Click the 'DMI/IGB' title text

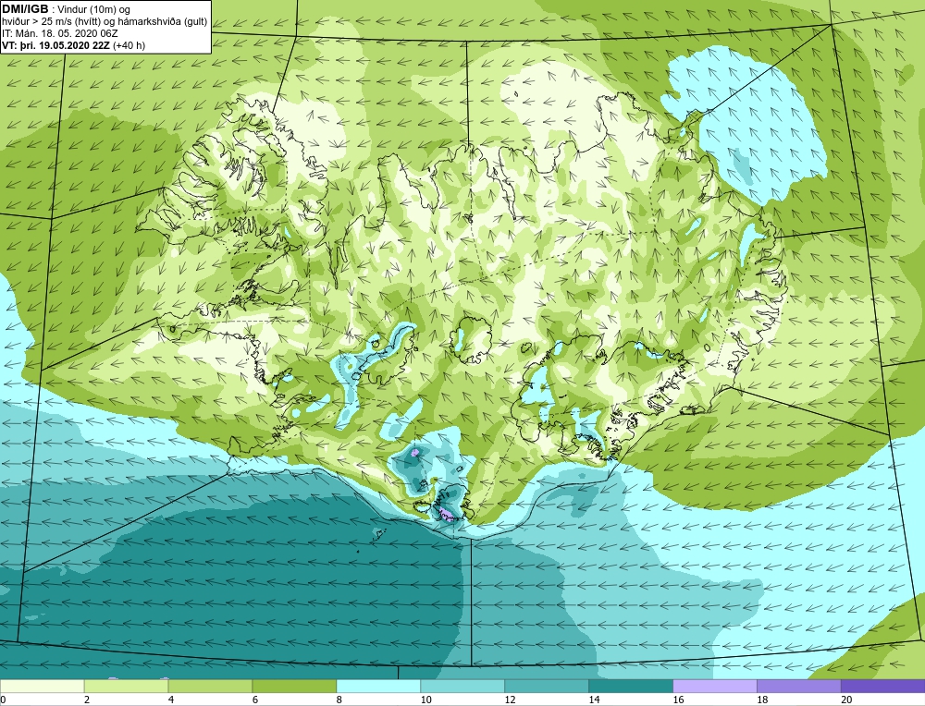click(x=25, y=9)
